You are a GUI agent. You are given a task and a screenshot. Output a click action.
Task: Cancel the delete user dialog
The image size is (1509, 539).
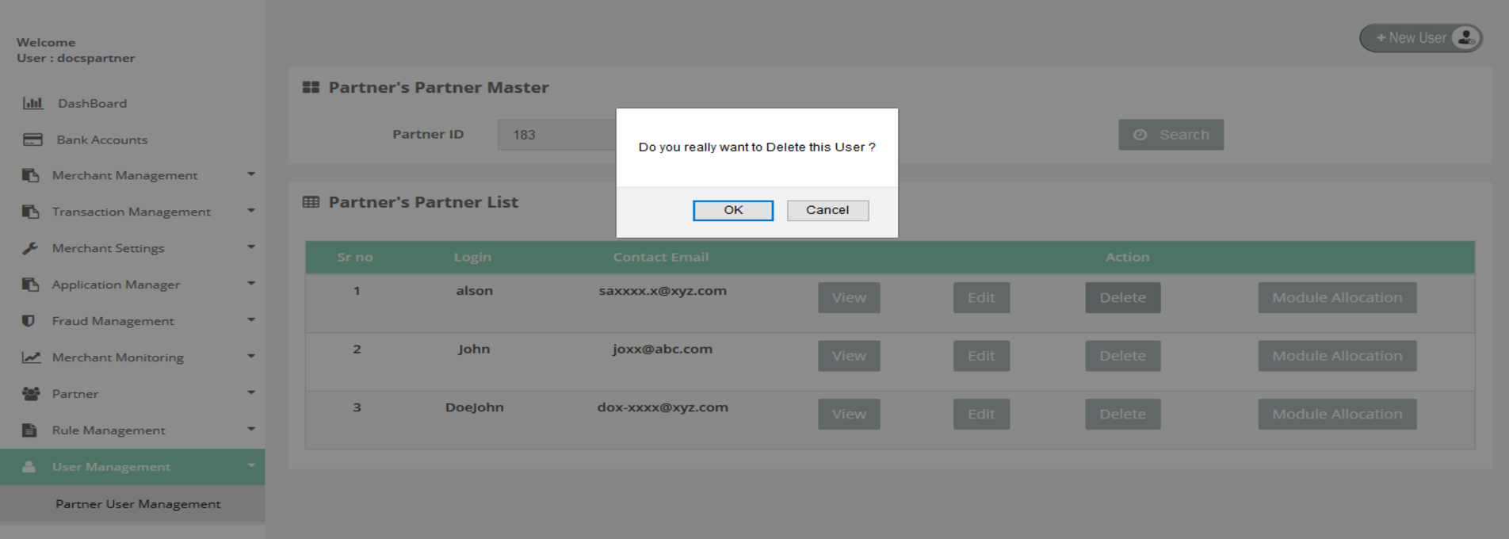pos(827,210)
